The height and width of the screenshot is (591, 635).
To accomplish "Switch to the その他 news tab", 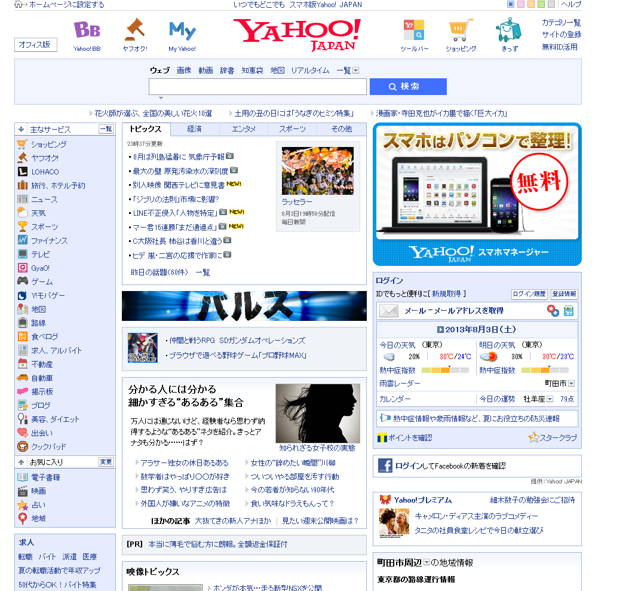I will click(x=341, y=129).
